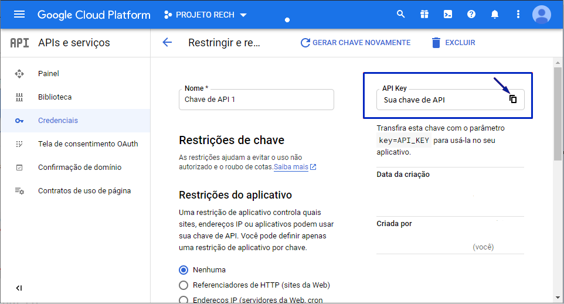Click the API Key field
This screenshot has height=304, width=564.
[450, 100]
